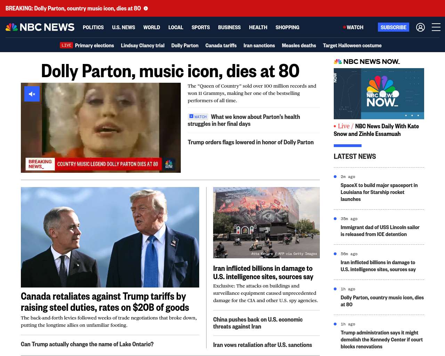This screenshot has height=356, width=445.
Task: Click the WATCH video badge icon
Action: point(198,117)
